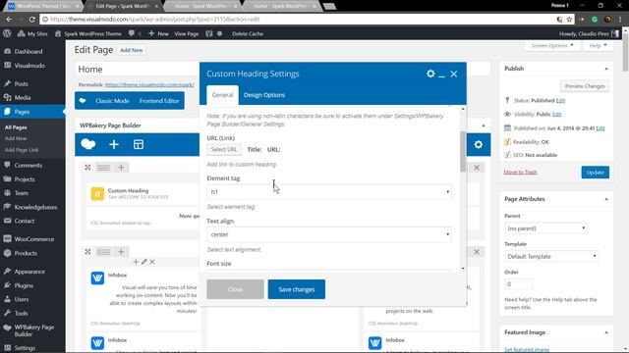
Task: Open Element tag h1 dropdown
Action: (x=329, y=192)
